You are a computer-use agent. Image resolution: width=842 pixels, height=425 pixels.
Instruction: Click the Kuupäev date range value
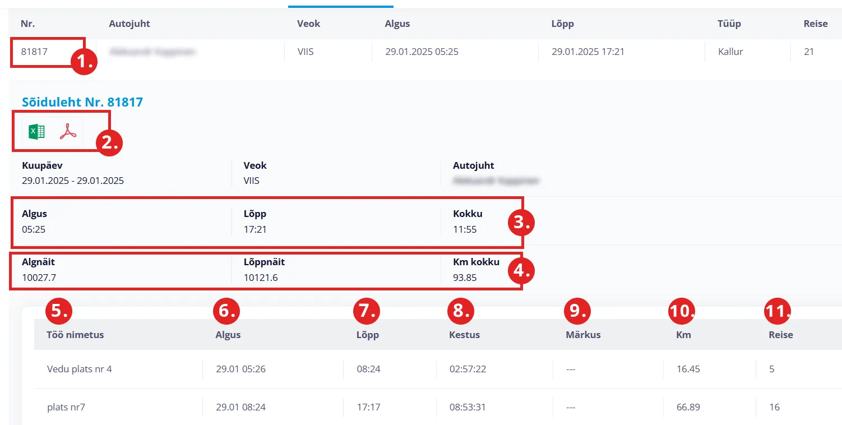tap(73, 181)
